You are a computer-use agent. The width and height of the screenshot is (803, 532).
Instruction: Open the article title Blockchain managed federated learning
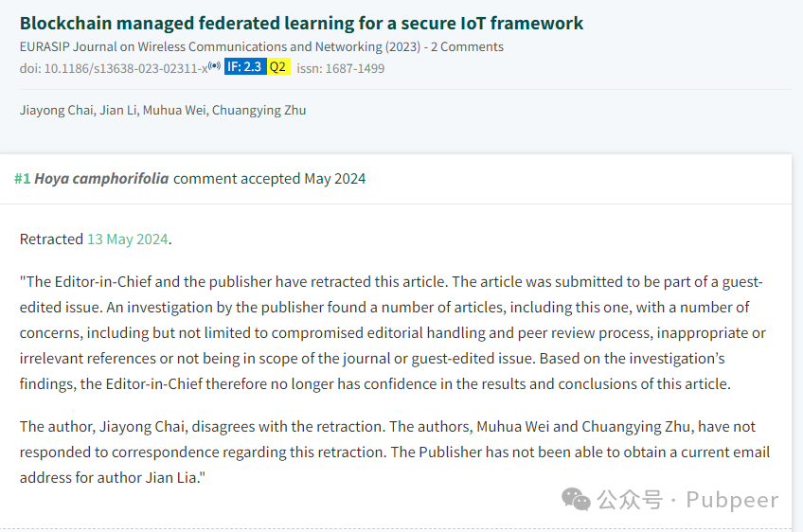click(301, 24)
